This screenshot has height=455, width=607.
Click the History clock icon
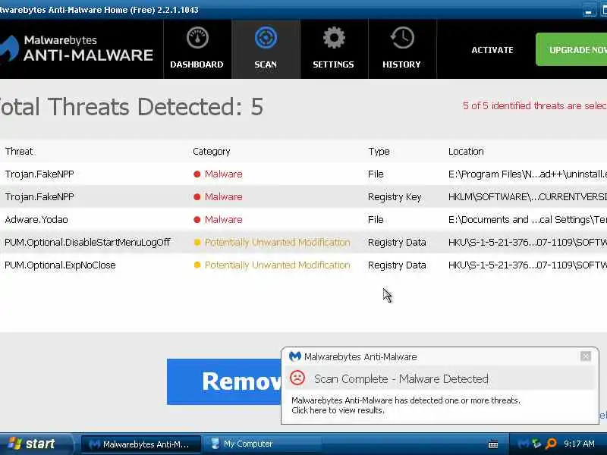tap(402, 38)
